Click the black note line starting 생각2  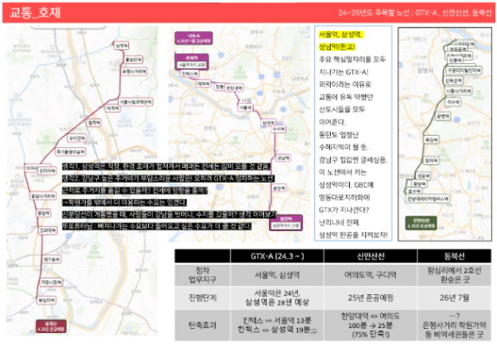168,178
